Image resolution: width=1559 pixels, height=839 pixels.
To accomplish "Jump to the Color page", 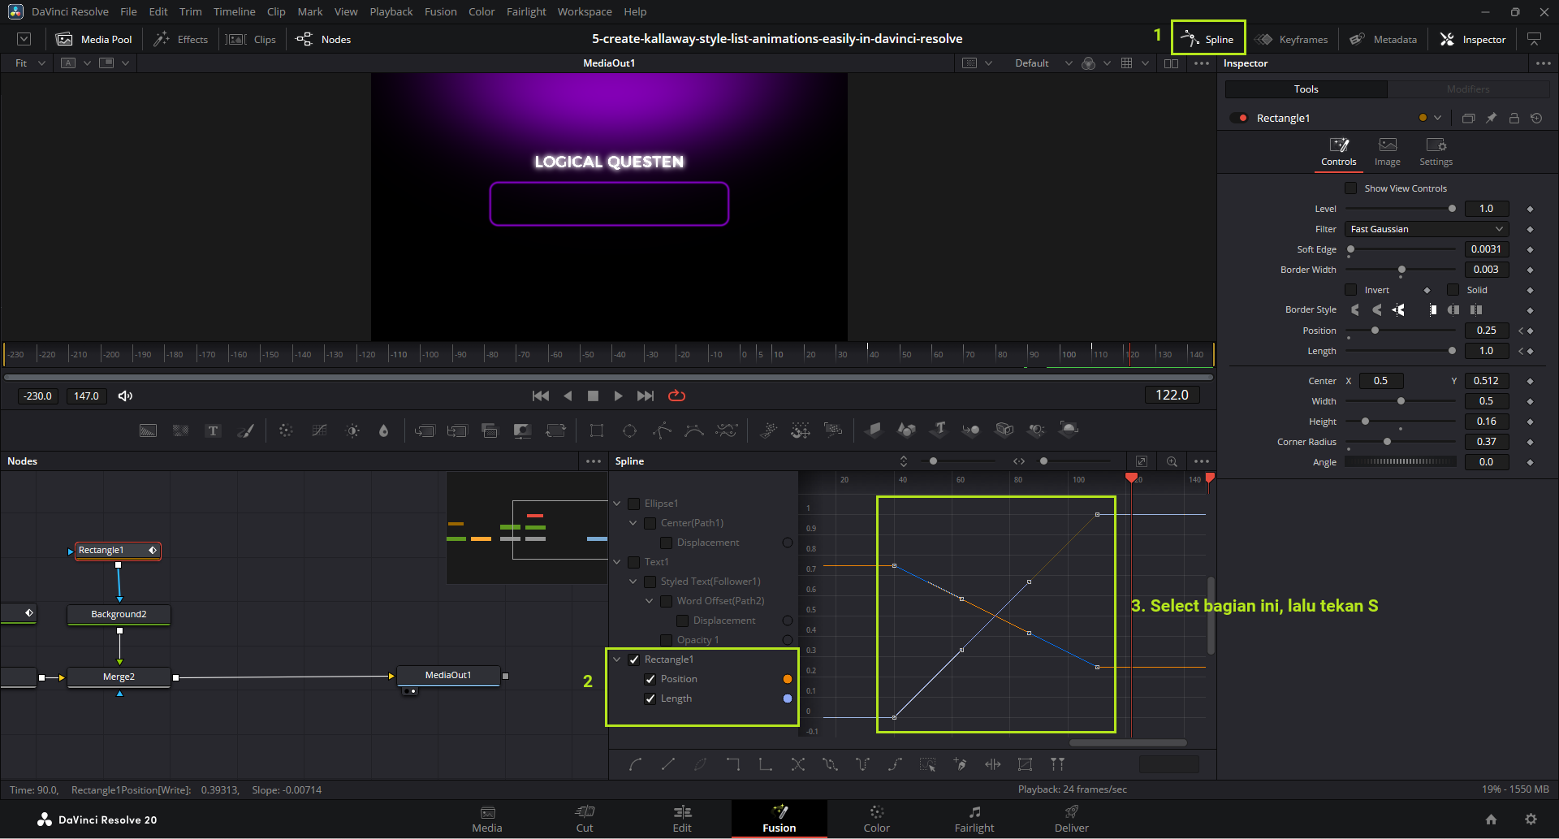I will [x=876, y=818].
